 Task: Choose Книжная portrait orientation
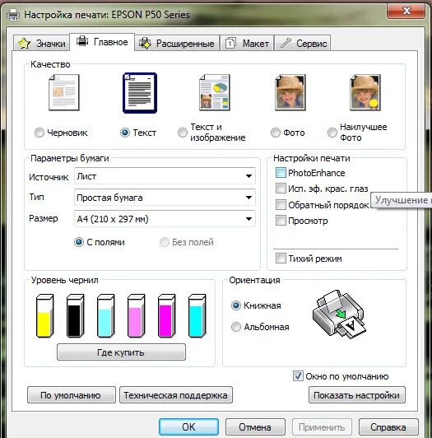236,305
